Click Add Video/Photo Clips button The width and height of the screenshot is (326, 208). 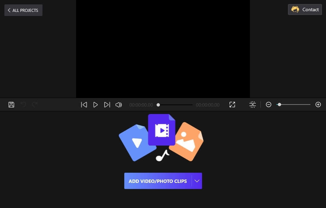(x=158, y=181)
